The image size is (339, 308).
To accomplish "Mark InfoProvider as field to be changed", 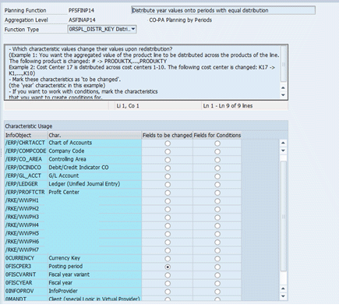I will coord(168,292).
